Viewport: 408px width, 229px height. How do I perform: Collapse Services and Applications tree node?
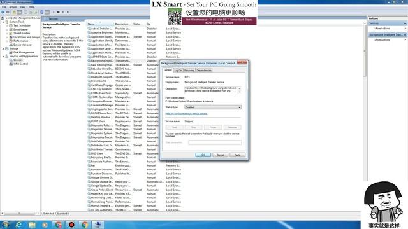(x=3, y=57)
